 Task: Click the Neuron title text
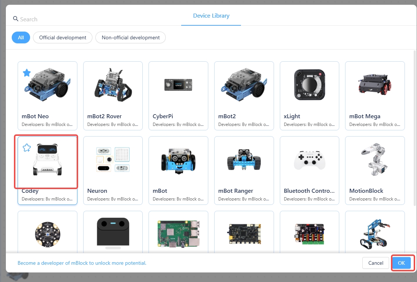(97, 191)
